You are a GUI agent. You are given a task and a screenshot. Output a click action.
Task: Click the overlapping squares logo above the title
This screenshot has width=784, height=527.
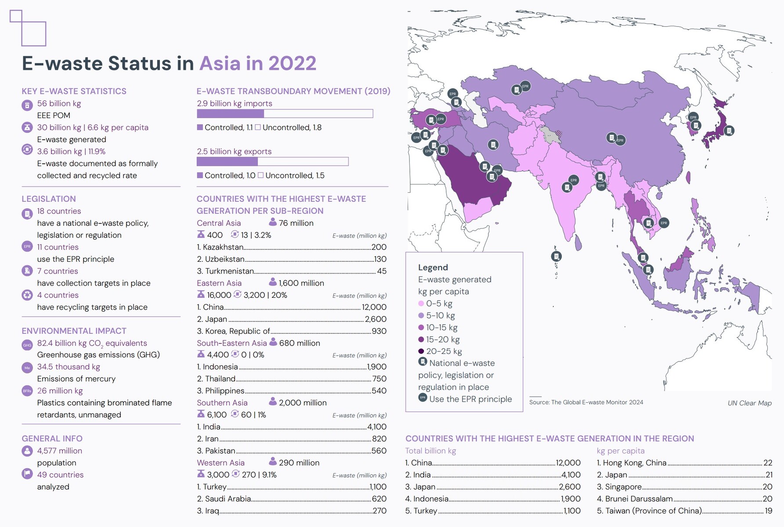tap(28, 29)
